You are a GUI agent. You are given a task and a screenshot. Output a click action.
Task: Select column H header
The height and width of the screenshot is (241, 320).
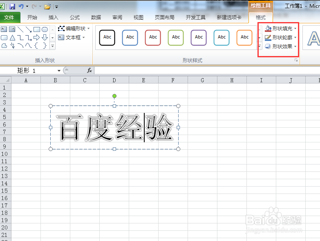[232, 80]
